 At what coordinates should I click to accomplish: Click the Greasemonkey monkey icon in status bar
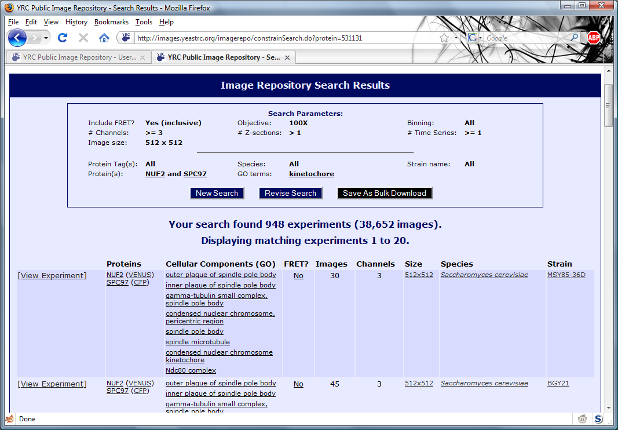(583, 419)
